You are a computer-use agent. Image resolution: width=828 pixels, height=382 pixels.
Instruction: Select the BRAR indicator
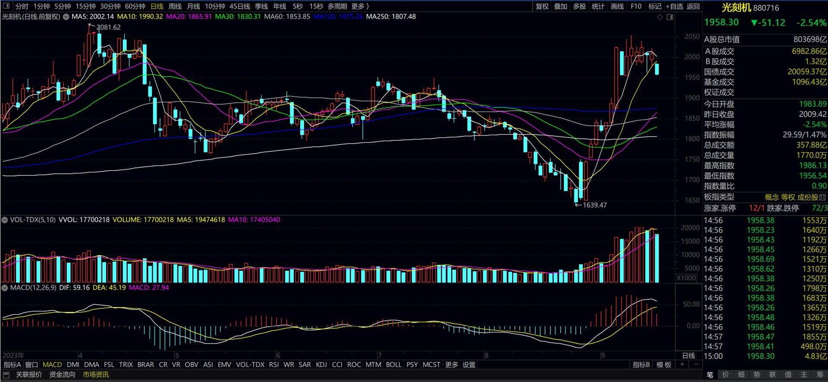[146, 365]
